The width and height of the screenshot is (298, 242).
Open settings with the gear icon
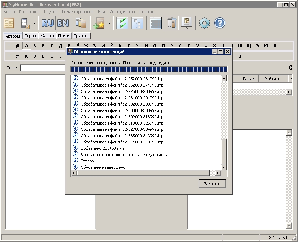(204, 23)
